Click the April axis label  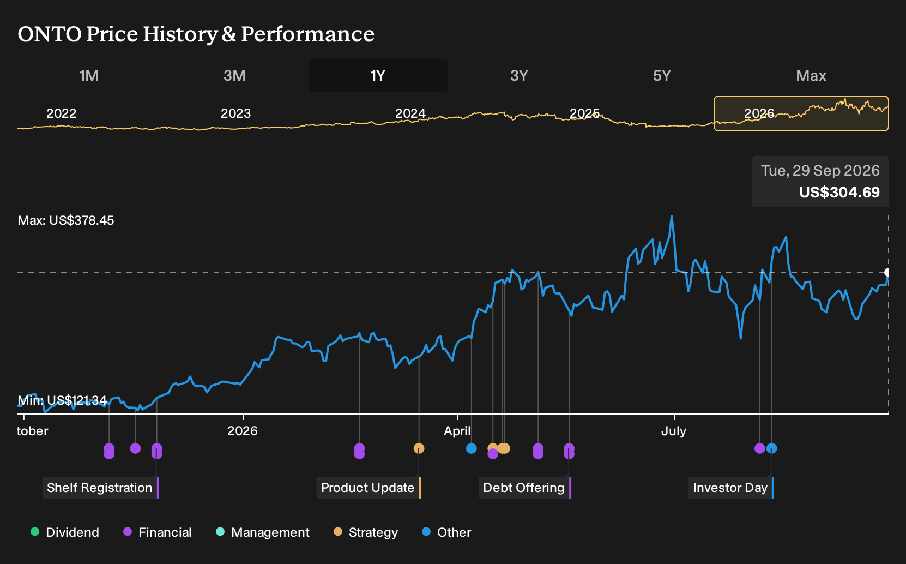(x=457, y=431)
